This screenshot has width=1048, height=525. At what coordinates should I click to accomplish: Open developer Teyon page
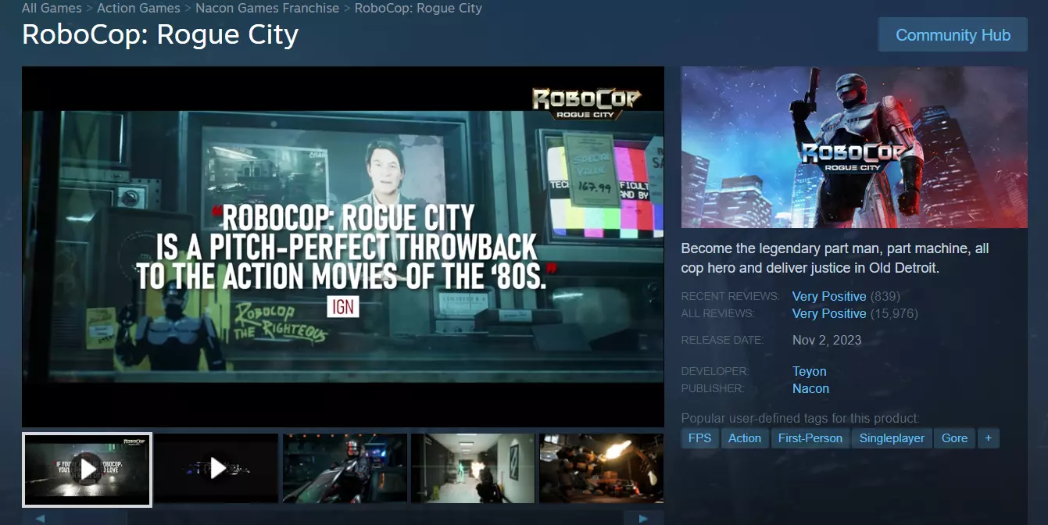point(809,371)
